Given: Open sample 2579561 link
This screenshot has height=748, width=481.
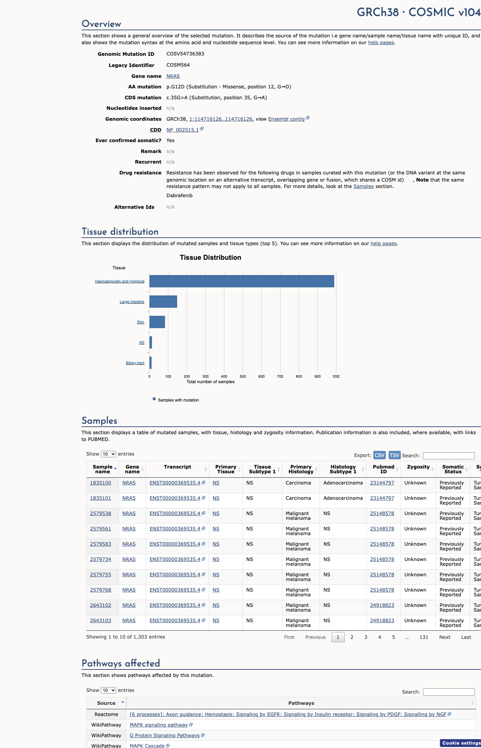Looking at the screenshot, I should pos(101,529).
